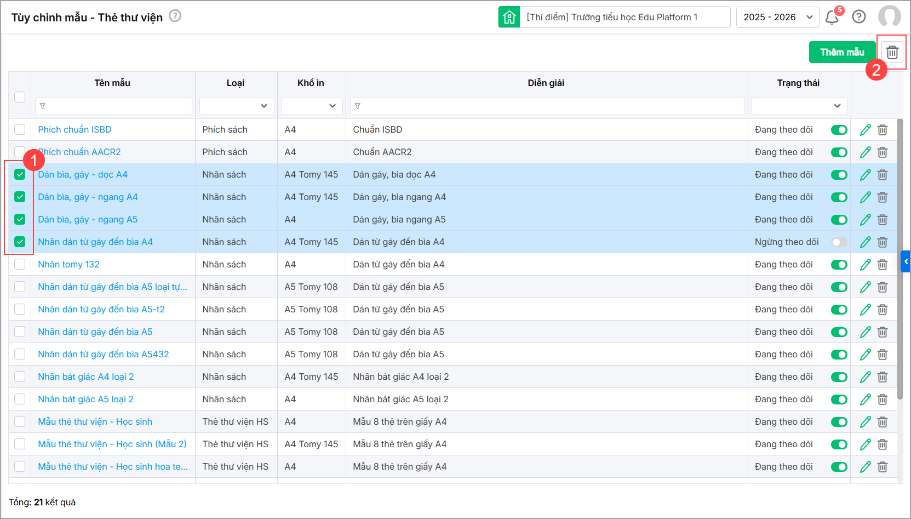Uncheck the Dán bìa, gáy - dọc A4 checkbox
Image resolution: width=911 pixels, height=519 pixels.
click(x=20, y=175)
